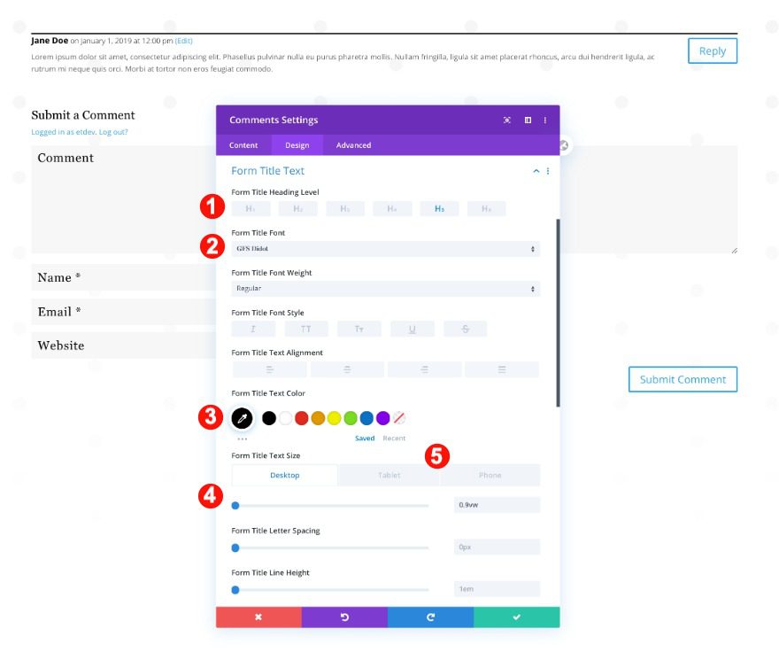Open Form Title Text section options menu
This screenshot has width=779, height=652.
(x=548, y=171)
